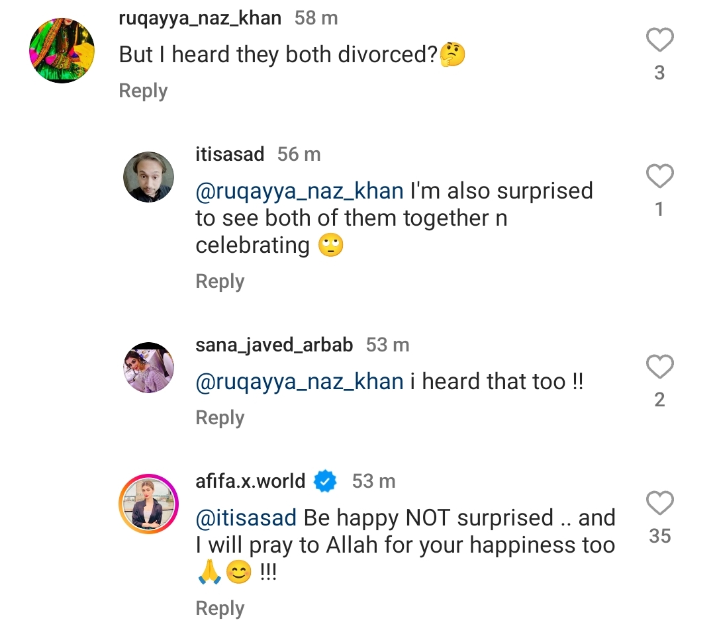Open ruqayya_naz_khan's profile picture
The width and height of the screenshot is (715, 640).
[x=62, y=50]
